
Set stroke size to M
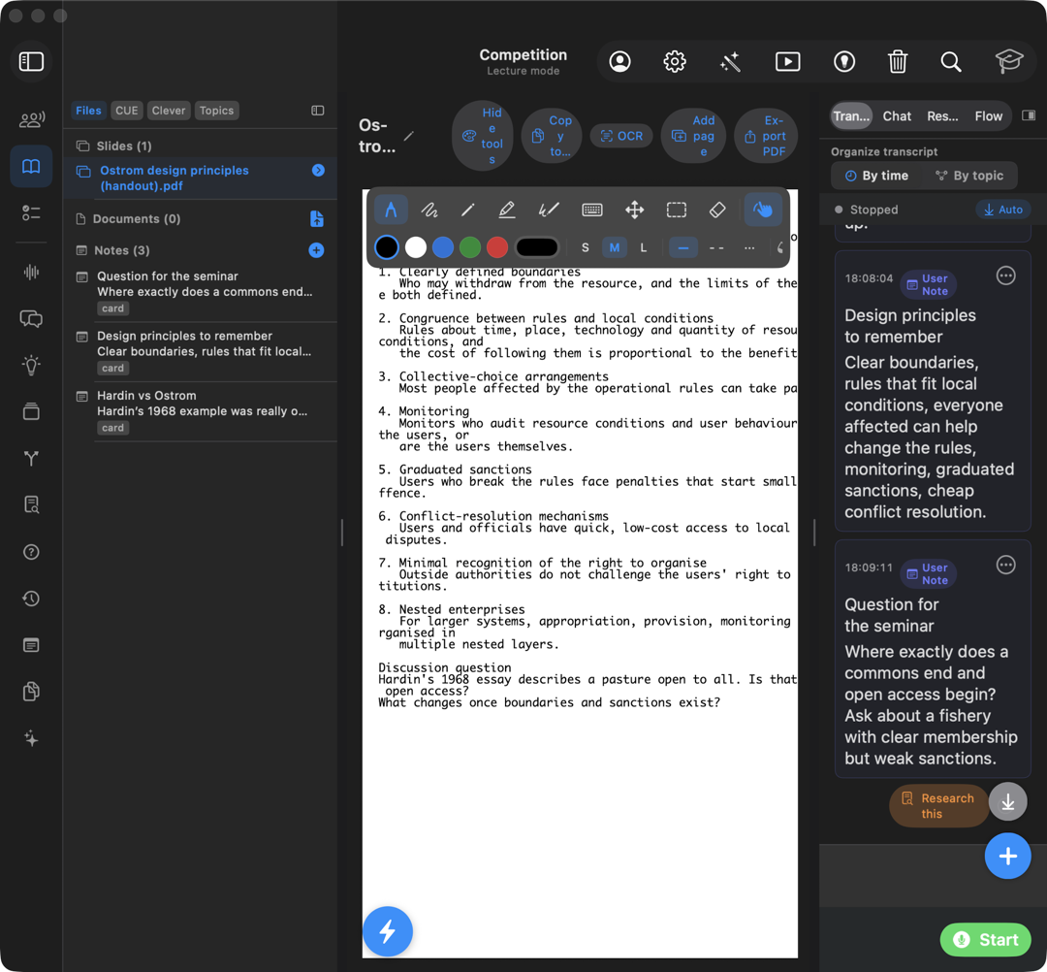(615, 247)
